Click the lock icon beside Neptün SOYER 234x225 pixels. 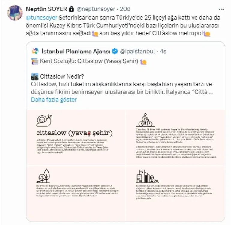(x=71, y=8)
